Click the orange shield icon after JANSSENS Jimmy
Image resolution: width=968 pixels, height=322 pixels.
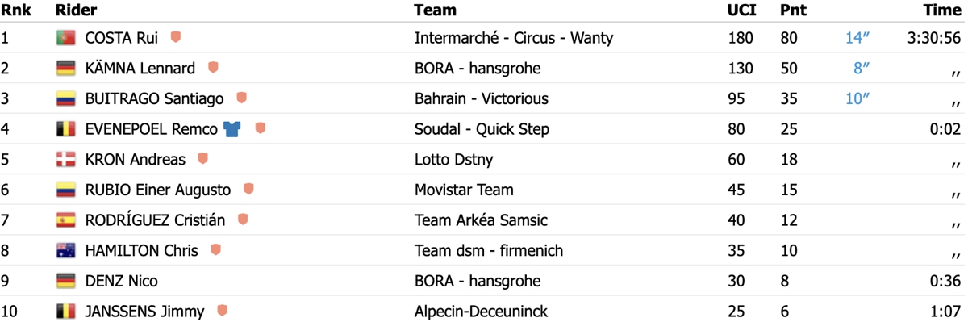pos(222,311)
